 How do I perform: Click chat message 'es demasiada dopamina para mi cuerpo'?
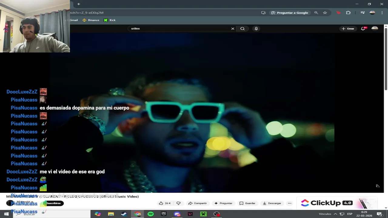click(x=84, y=108)
